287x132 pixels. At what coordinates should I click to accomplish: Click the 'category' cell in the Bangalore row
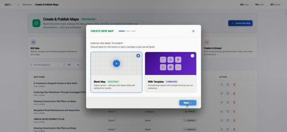(149, 112)
